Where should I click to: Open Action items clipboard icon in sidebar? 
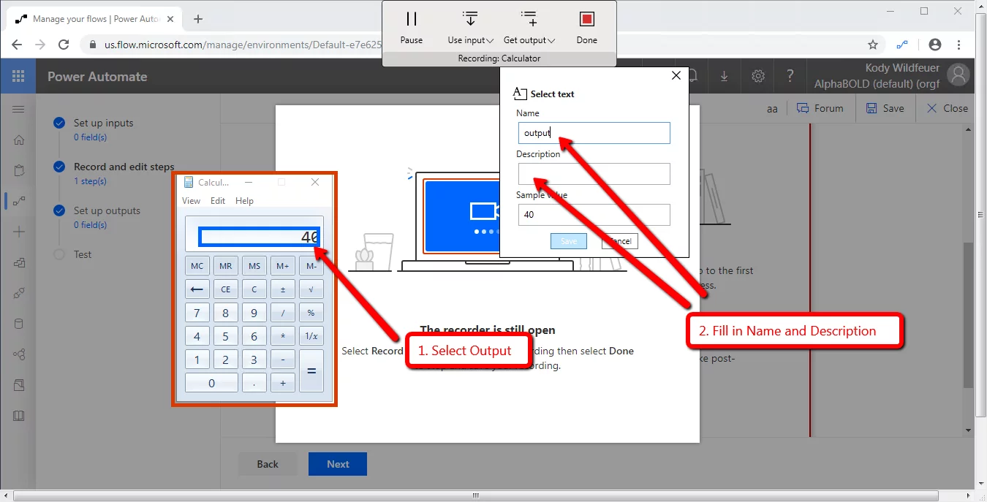[x=19, y=171]
